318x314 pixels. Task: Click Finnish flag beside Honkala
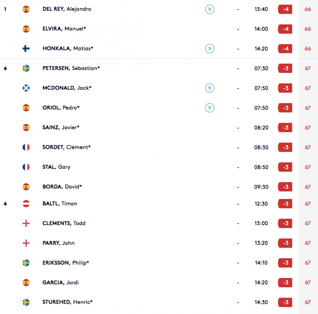tap(26, 48)
